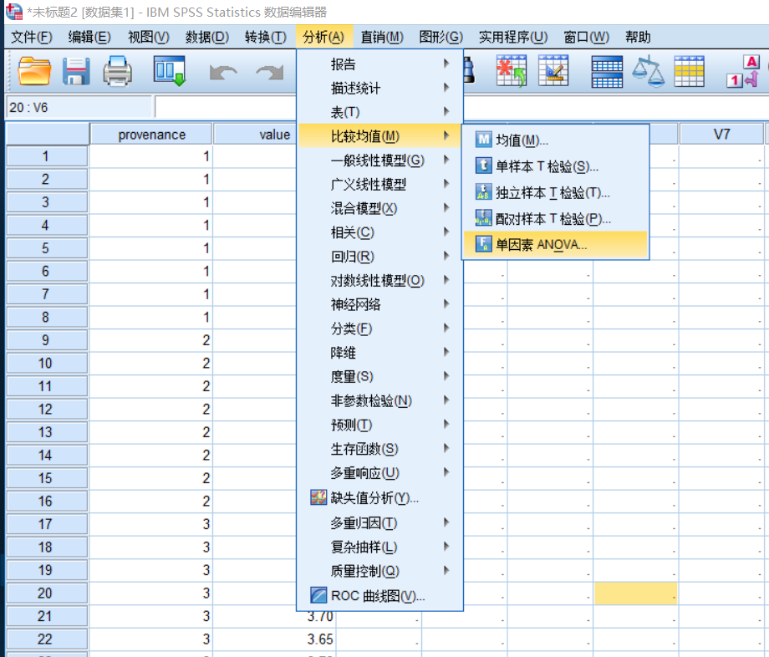Undo the last action with the arrow icon
Screen dimensions: 769x657
click(x=223, y=72)
